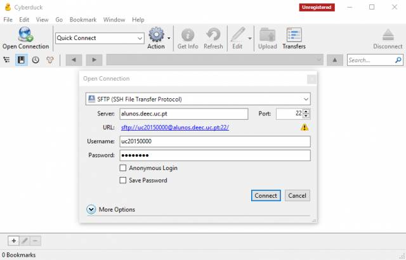Viewport: 406px width, 260px height.
Task: Click into the Port number field
Action: (x=289, y=114)
